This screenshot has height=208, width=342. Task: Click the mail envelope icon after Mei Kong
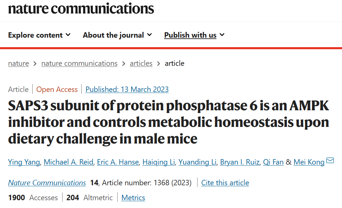point(330,160)
